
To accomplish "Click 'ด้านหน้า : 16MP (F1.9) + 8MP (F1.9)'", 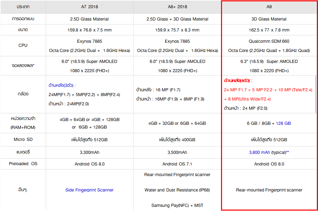I will coord(170,99).
